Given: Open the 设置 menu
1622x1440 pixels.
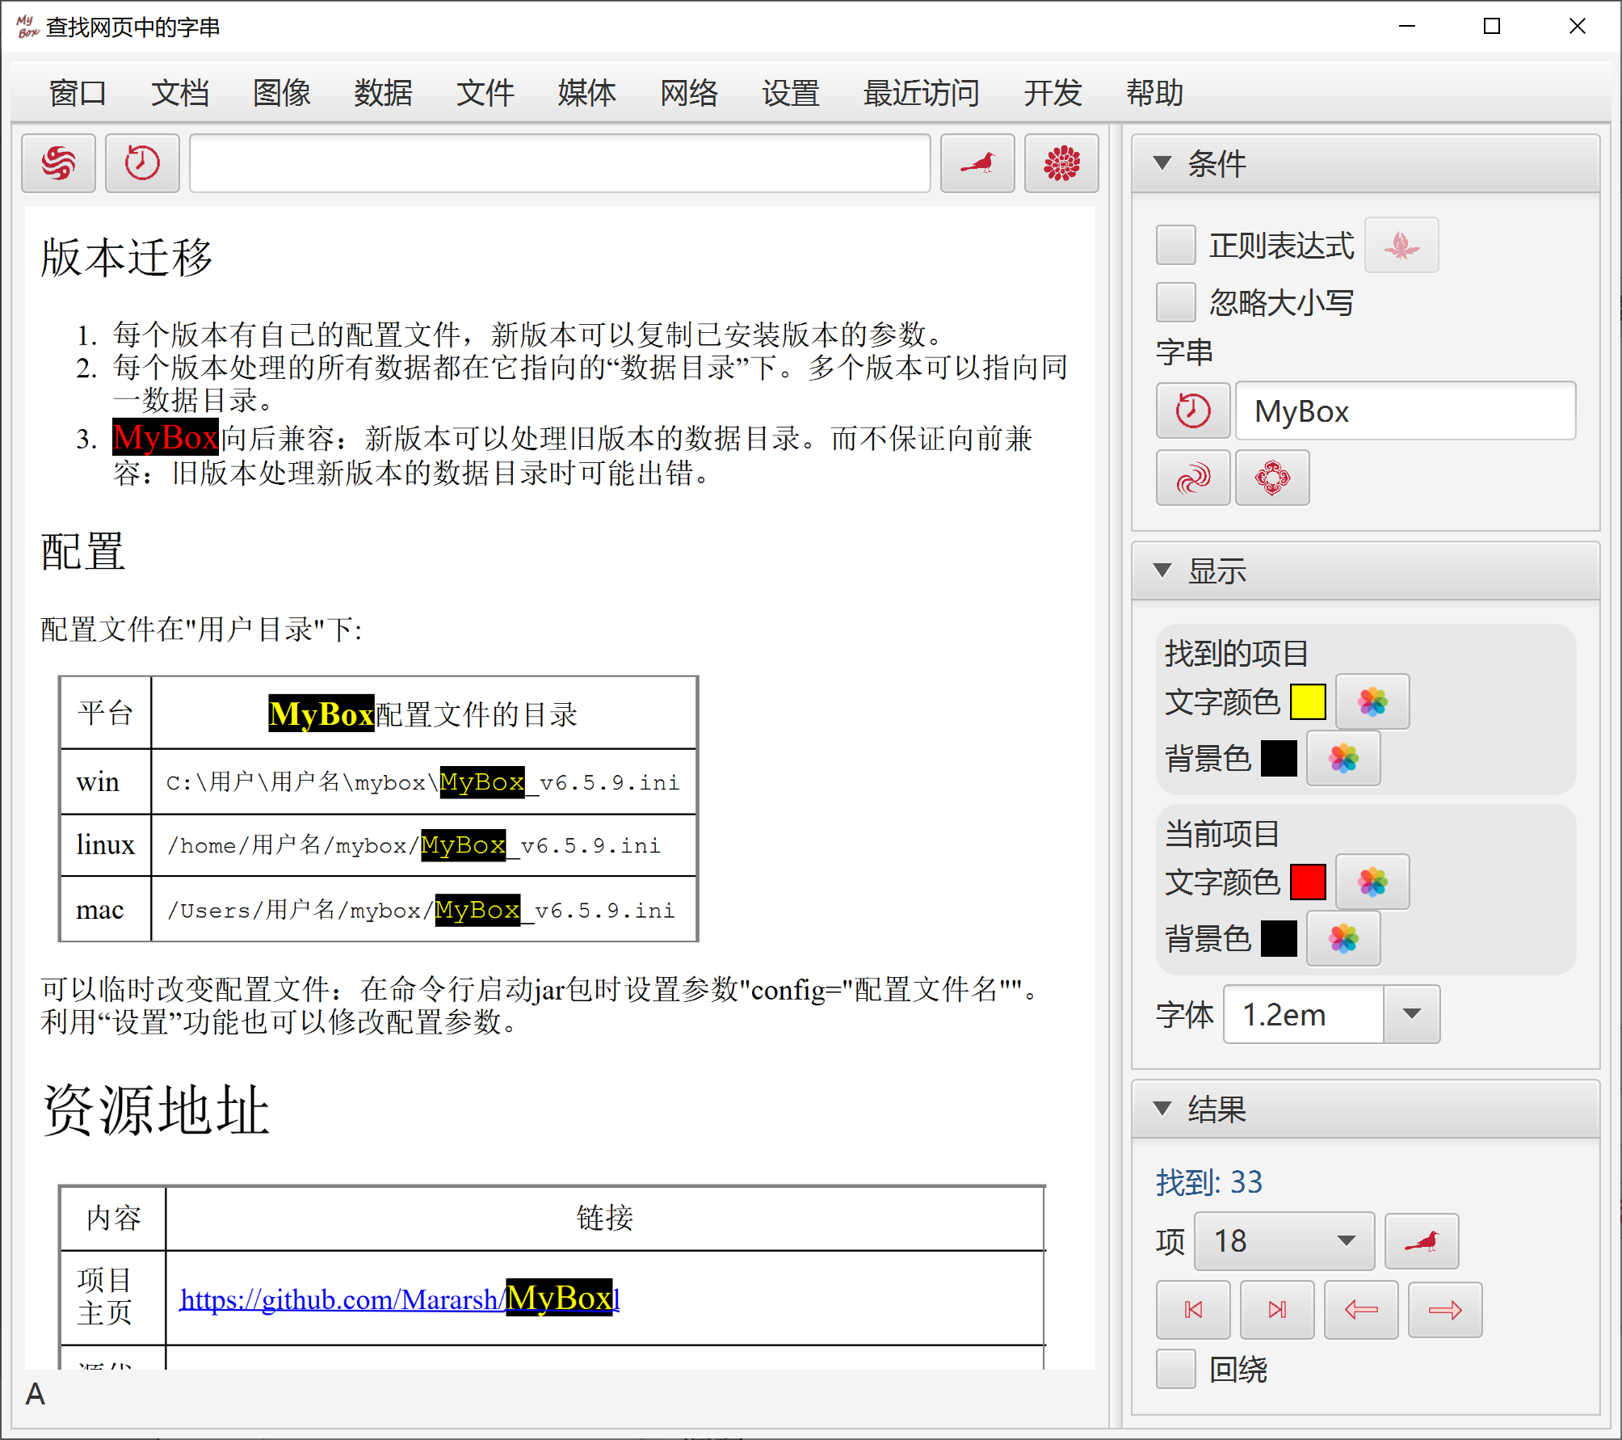Looking at the screenshot, I should pos(790,92).
